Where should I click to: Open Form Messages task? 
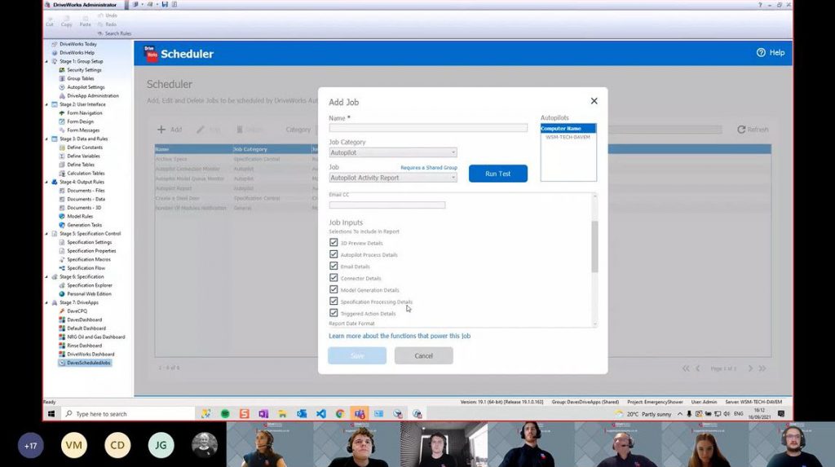click(x=82, y=130)
